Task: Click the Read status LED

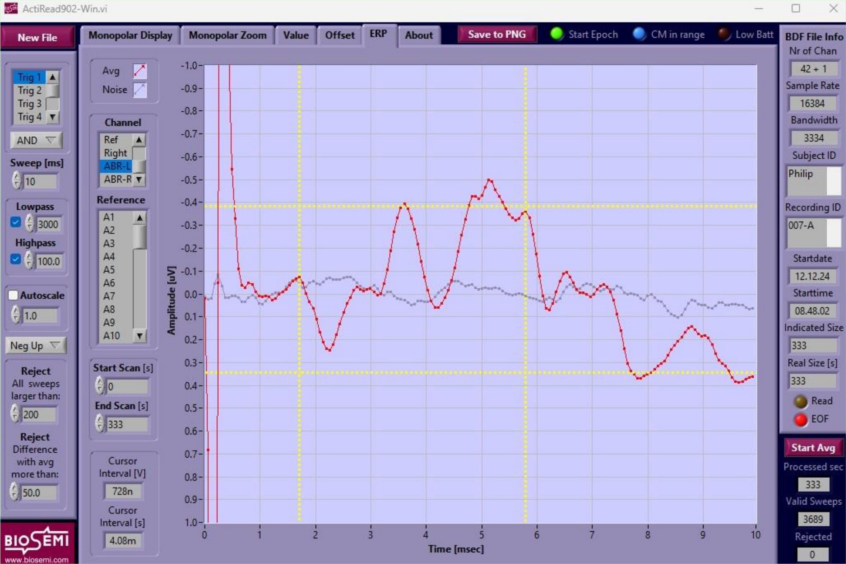Action: click(x=800, y=401)
